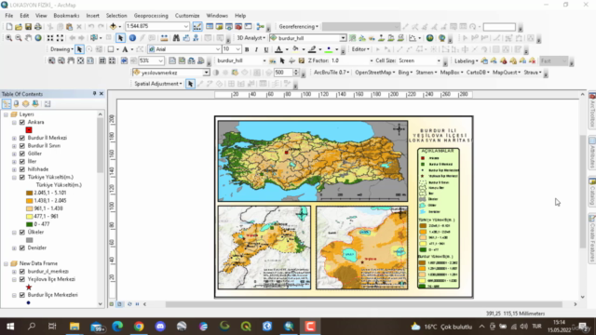
Task: Toggle Burdur İl Sınırı layer visibility
Action: pyautogui.click(x=22, y=146)
